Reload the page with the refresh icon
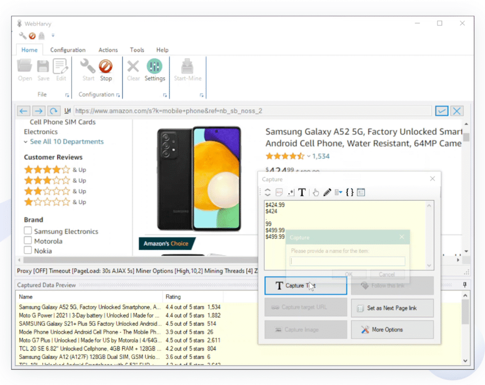This screenshot has height=385, width=485. [54, 111]
